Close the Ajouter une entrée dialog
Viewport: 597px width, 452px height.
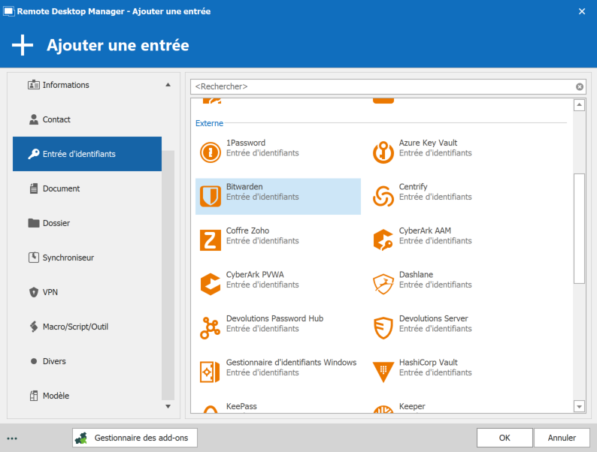[582, 11]
